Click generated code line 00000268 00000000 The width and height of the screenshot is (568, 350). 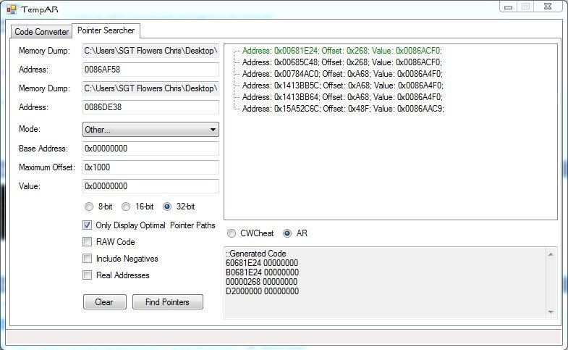click(261, 282)
